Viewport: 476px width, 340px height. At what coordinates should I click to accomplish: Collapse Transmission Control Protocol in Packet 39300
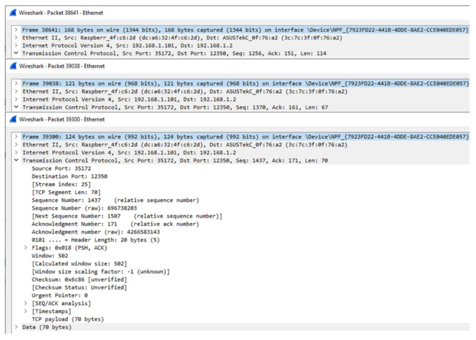[16, 161]
